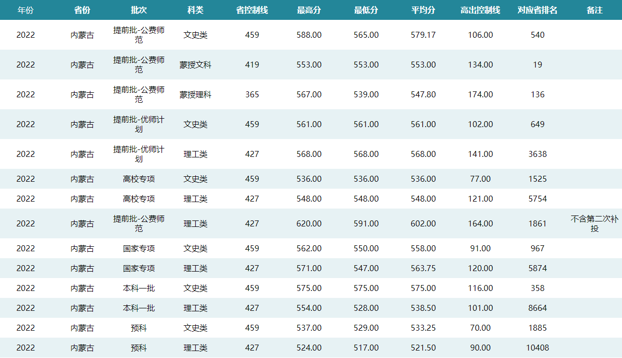The image size is (622, 358).
Task: Click the 备注 column header
Action: (x=594, y=10)
